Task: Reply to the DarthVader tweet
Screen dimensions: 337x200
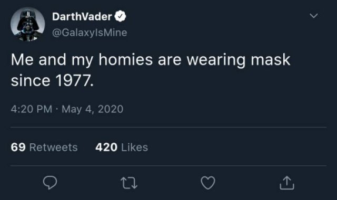Action: pyautogui.click(x=50, y=183)
